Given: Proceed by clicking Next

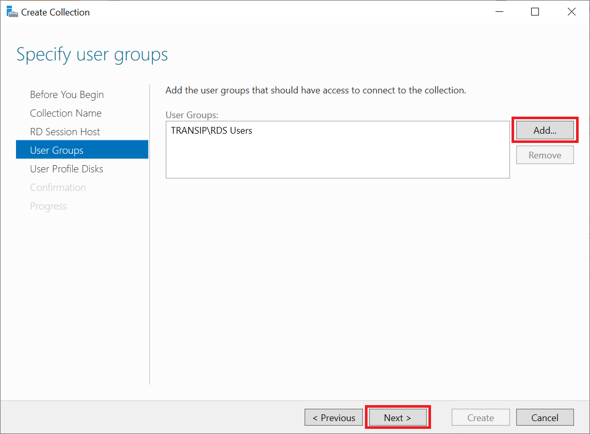Looking at the screenshot, I should 397,417.
